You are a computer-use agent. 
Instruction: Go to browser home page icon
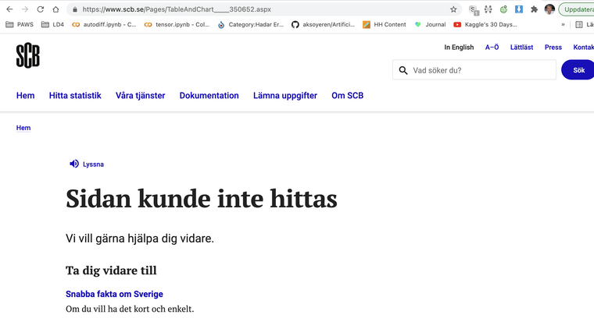[55, 9]
